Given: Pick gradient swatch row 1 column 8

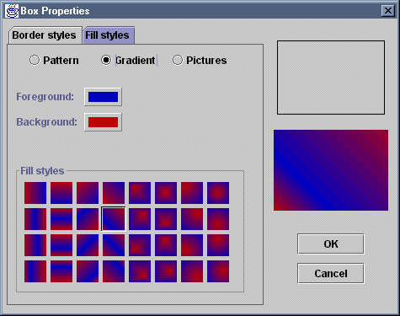Looking at the screenshot, I should pyautogui.click(x=218, y=193).
